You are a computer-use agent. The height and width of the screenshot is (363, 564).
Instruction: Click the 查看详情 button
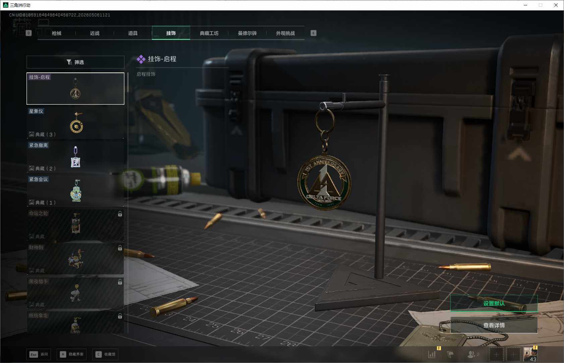(x=494, y=325)
